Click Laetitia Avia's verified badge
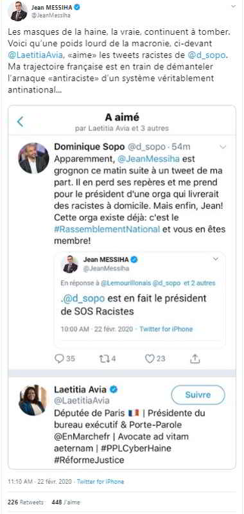Image resolution: width=244 pixels, height=514 pixels. pos(114,389)
